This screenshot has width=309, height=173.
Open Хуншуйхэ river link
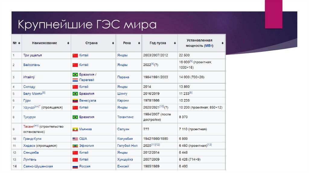click(x=125, y=159)
